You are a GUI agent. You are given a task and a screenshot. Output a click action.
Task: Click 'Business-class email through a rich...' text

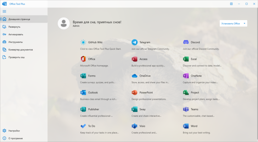click(x=99, y=99)
